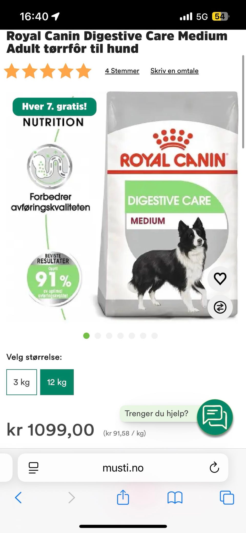Tap the Royal Canin product bag image

tap(168, 205)
